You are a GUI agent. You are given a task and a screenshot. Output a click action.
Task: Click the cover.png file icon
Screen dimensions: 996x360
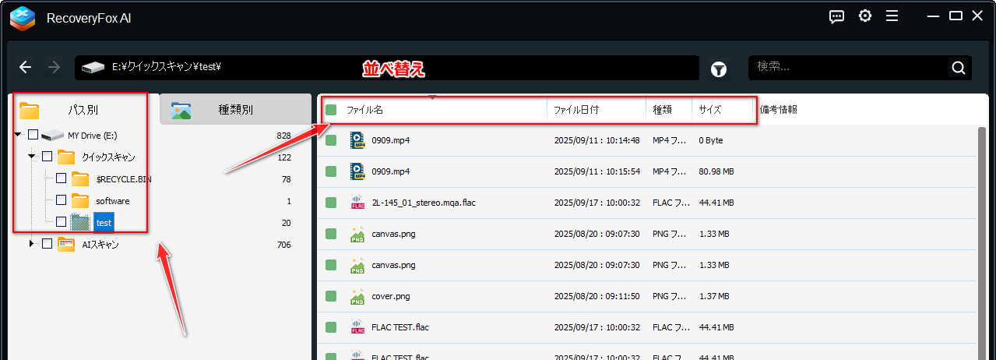pyautogui.click(x=357, y=296)
